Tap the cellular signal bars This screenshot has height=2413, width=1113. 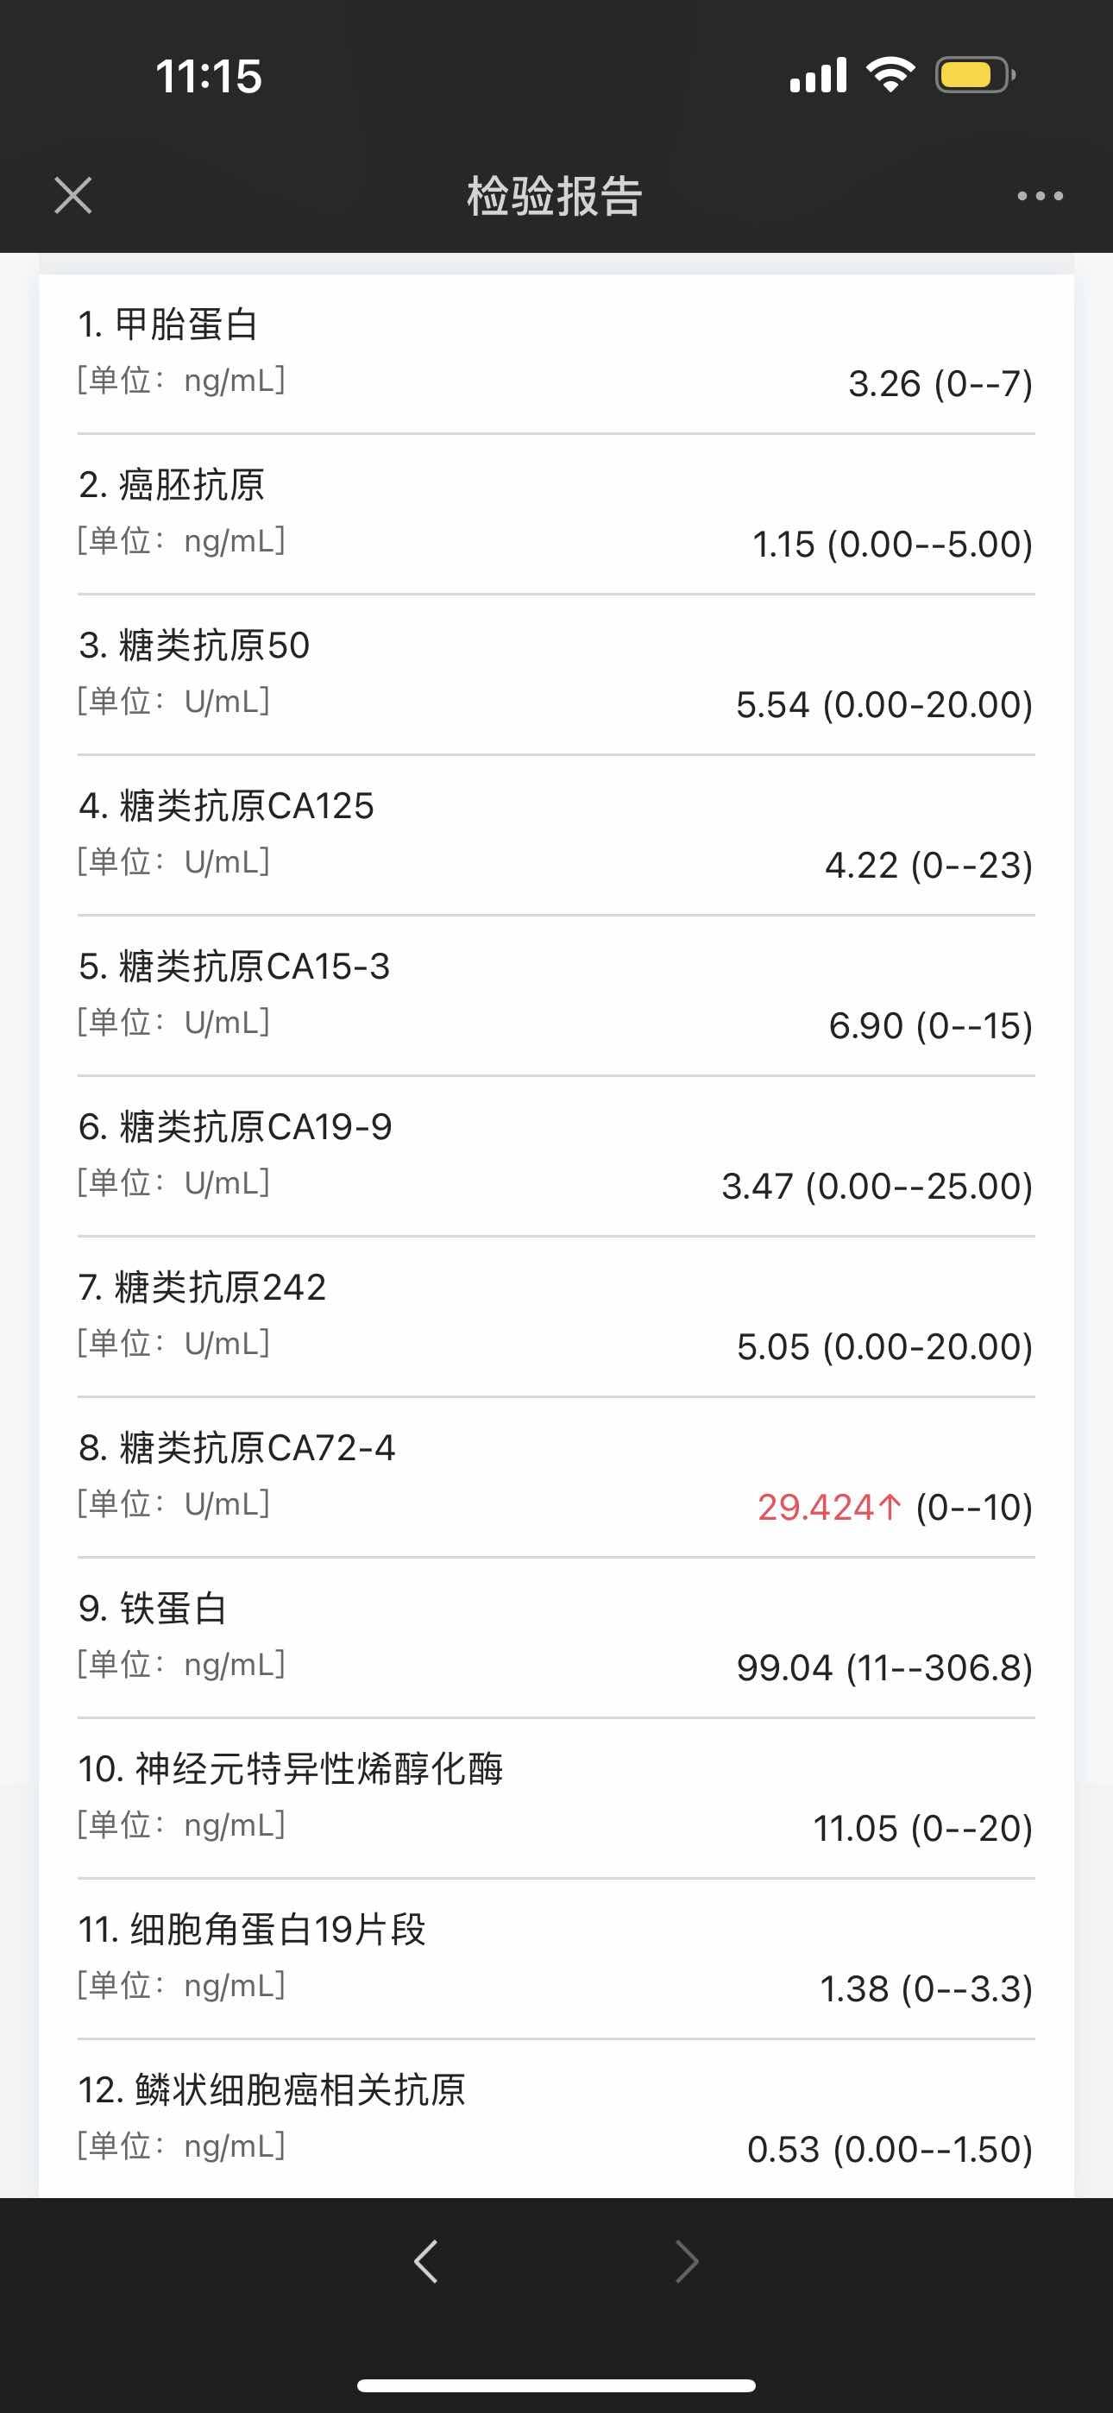pyautogui.click(x=818, y=75)
